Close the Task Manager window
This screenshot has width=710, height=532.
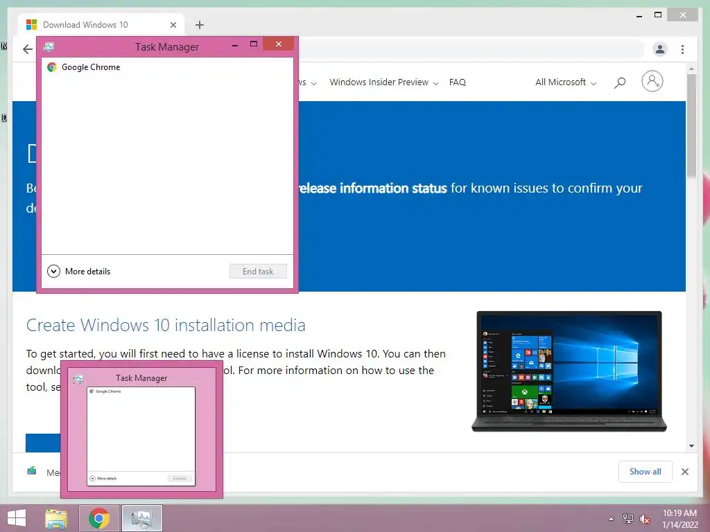(x=279, y=44)
